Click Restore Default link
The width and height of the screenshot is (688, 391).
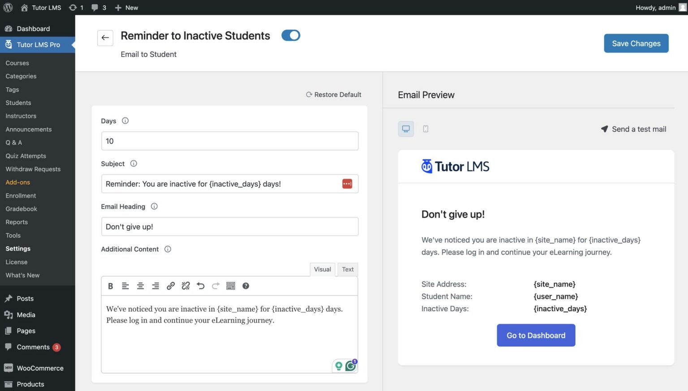pyautogui.click(x=333, y=94)
